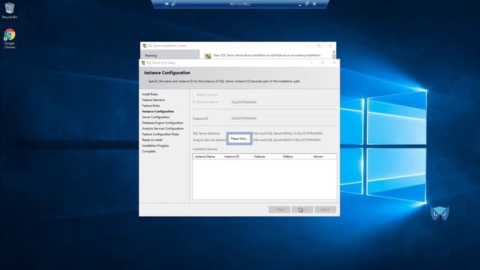Sort by Instance ID column header
The height and width of the screenshot is (270, 480).
237,157
